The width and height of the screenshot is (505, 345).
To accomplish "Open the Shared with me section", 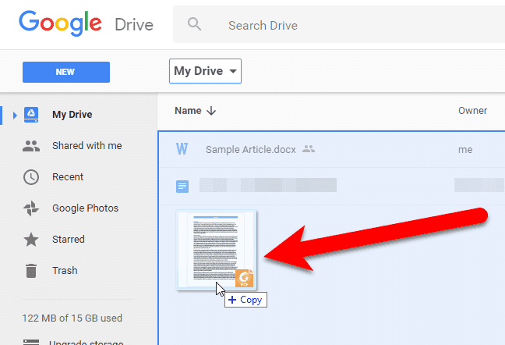I will (x=87, y=146).
